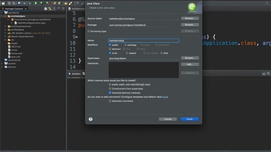Select the none radio button
Image resolution: width=271 pixels, height=152 pixels.
tap(110, 53)
